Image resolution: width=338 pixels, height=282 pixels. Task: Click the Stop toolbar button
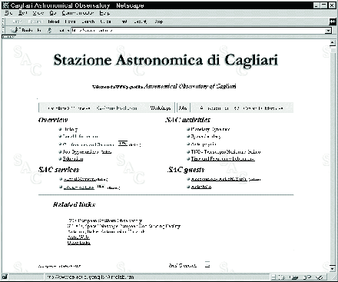click(159, 22)
